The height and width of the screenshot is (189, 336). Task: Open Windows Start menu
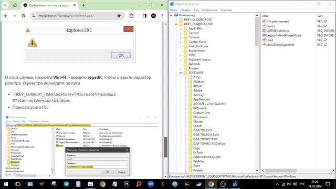coord(6,184)
